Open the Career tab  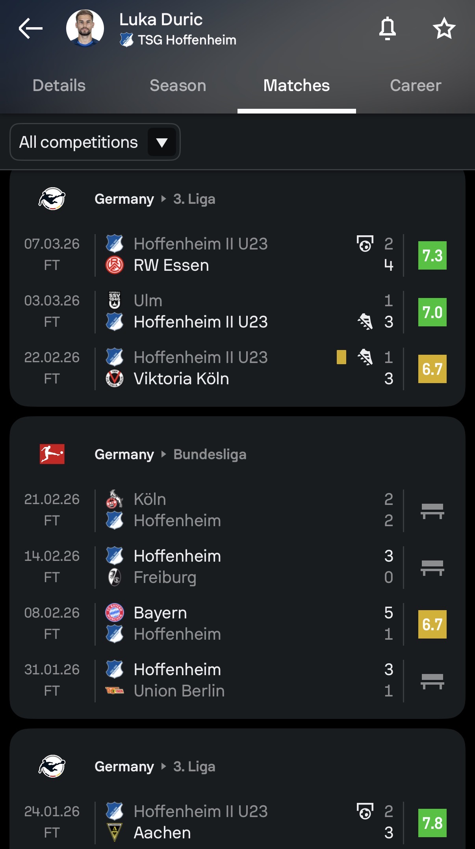[416, 86]
